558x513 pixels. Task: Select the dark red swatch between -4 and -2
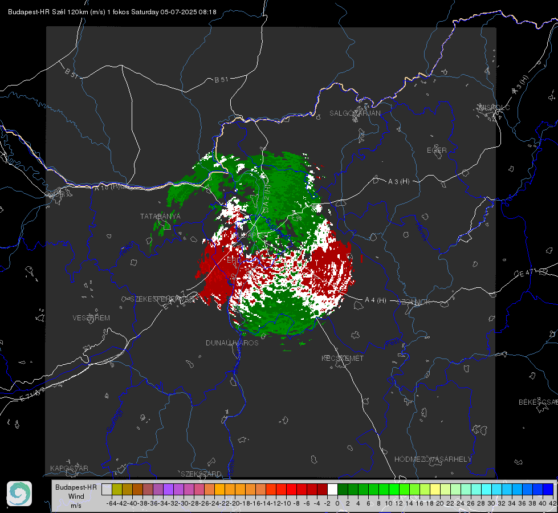pos(323,490)
